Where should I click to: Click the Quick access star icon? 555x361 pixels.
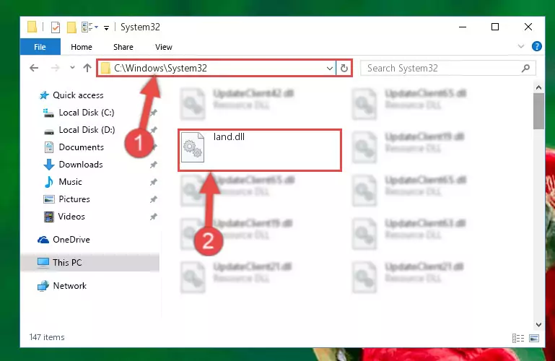tap(44, 95)
